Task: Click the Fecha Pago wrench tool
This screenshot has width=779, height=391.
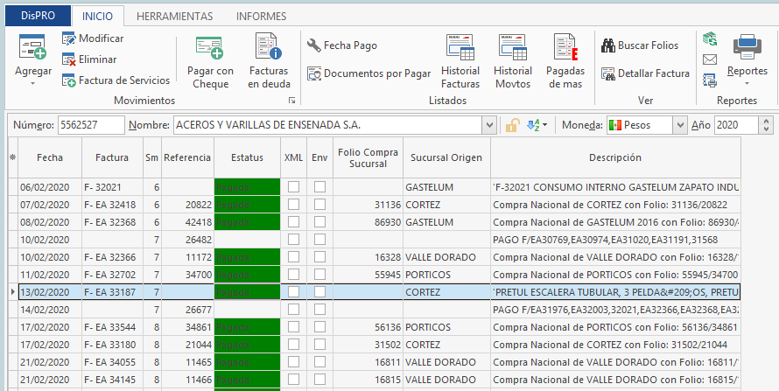Action: tap(342, 45)
